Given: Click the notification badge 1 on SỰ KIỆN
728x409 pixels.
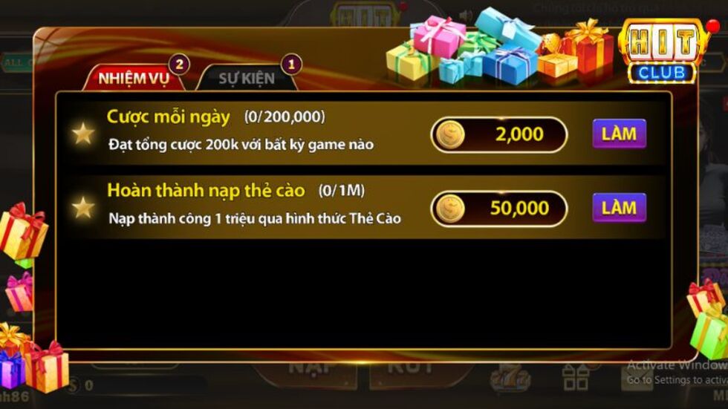Looking at the screenshot, I should [291, 65].
